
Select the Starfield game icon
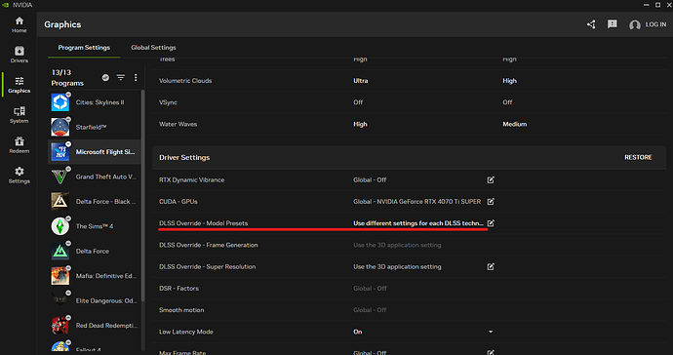[x=60, y=127]
